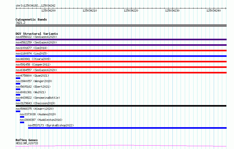Select the red bar under nsv460841
234x149 pixels.
point(121,62)
